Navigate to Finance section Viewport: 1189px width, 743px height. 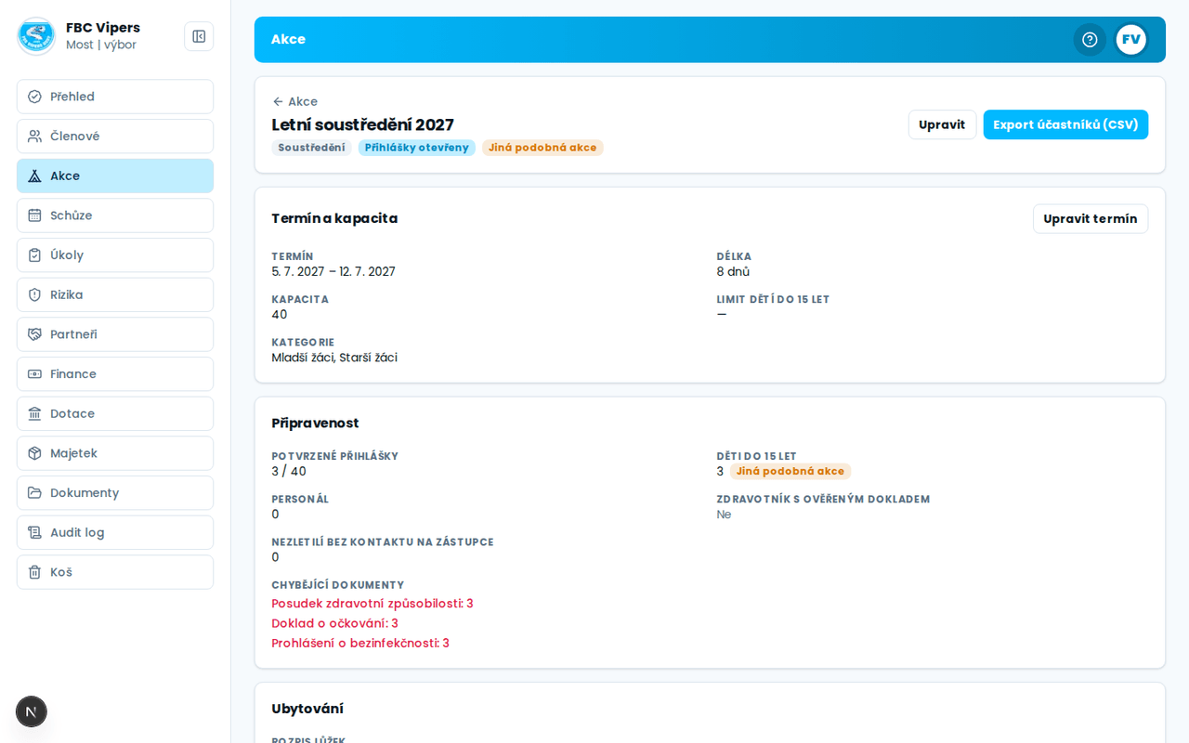point(115,374)
